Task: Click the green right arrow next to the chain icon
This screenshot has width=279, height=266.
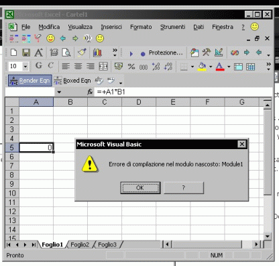Action: 247,52
